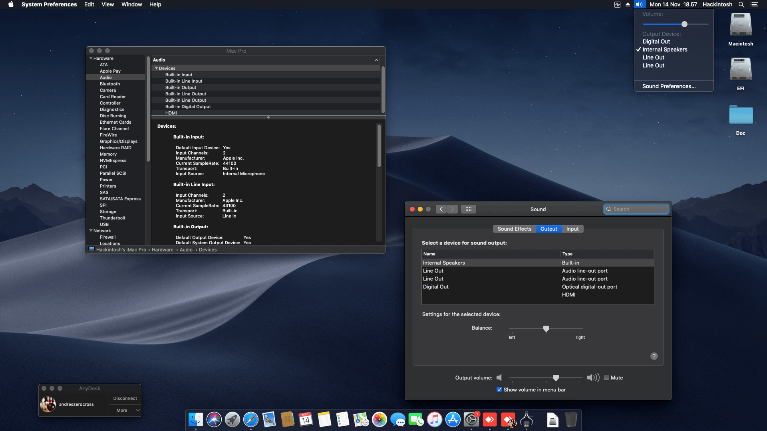Collapse the Hardware section in sidebar
The image size is (767, 431).
tap(91, 58)
